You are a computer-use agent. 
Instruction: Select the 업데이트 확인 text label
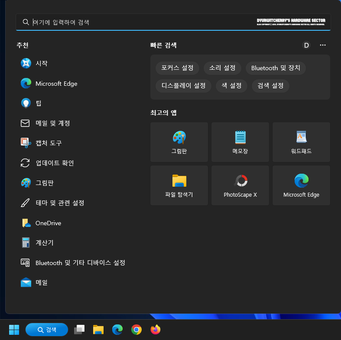(55, 163)
